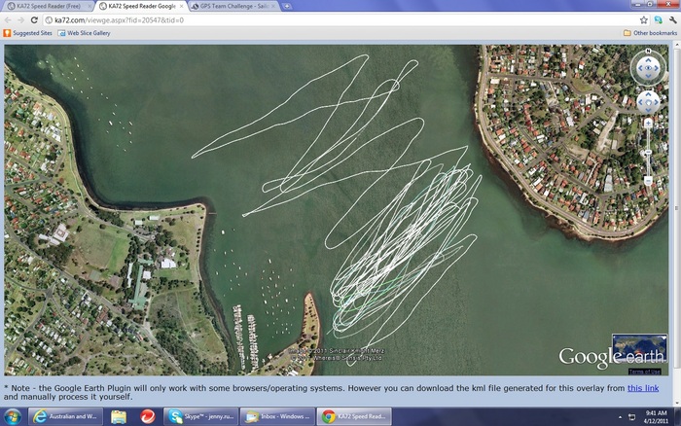Zoom out with the minus button
The image size is (681, 426).
tap(648, 181)
